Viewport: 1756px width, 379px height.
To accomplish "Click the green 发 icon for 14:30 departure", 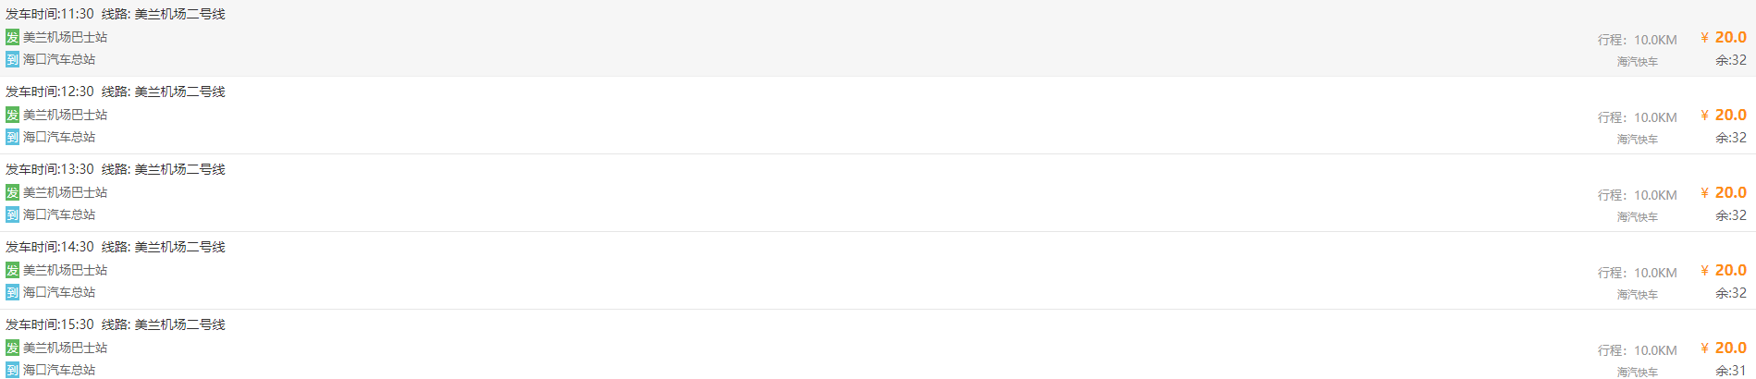I will [12, 270].
